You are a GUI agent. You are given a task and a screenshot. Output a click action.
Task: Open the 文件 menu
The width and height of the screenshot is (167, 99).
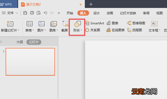10,13
